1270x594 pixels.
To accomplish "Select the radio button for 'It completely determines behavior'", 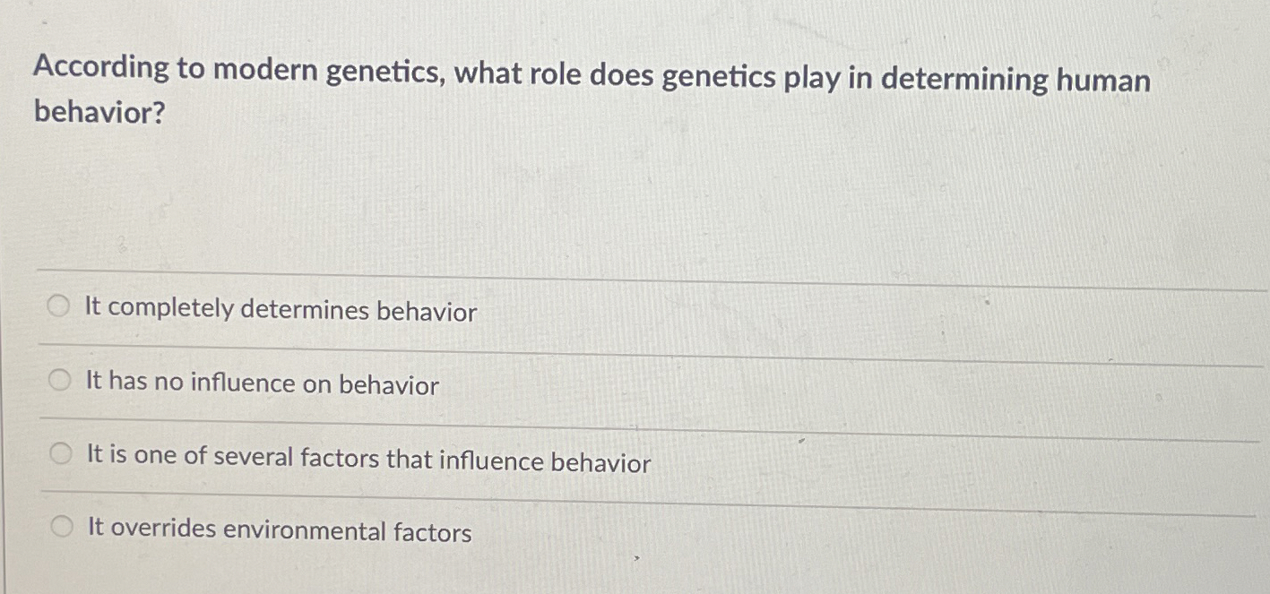I will pos(59,306).
